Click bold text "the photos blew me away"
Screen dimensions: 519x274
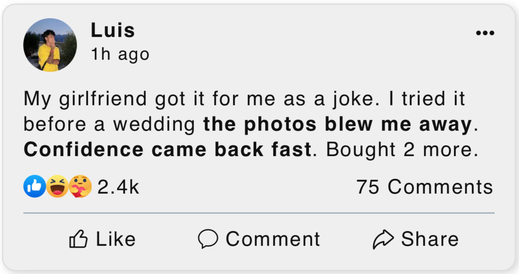click(x=337, y=125)
